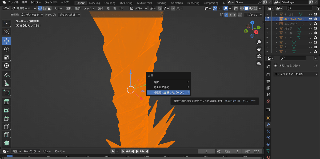The width and height of the screenshot is (320, 159).
Task: Open the メッシュ menu in viewport header
Action: tap(89, 9)
